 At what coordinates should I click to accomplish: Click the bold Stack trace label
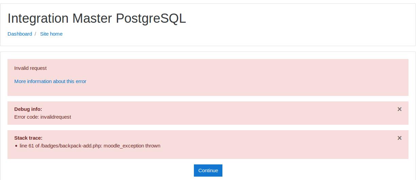pos(28,138)
